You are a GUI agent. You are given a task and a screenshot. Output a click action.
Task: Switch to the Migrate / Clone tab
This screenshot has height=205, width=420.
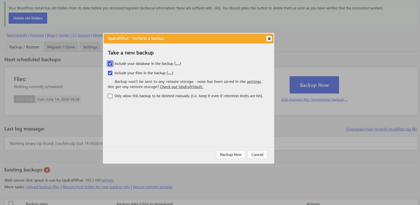pyautogui.click(x=61, y=47)
